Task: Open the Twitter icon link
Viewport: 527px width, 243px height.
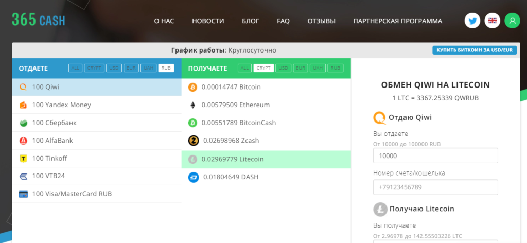Action: click(472, 21)
